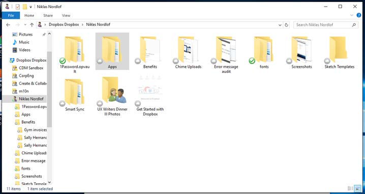The width and height of the screenshot is (365, 194).
Task: Open Customize Quick Access Toolbar dropdown
Action: (31, 7)
